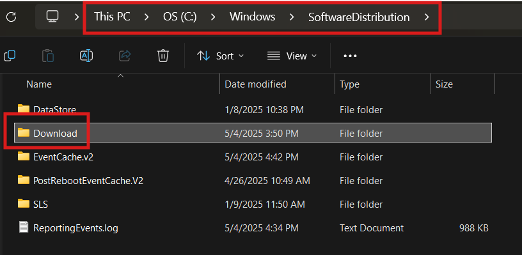Click the Delete trash can icon
Viewport: 522px width, 255px height.
pyautogui.click(x=163, y=56)
